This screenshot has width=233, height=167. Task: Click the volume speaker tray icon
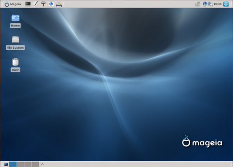[x=198, y=4]
